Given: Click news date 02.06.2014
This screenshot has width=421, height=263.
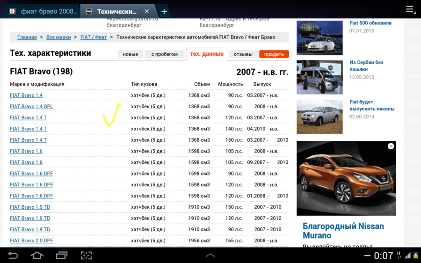Looking at the screenshot, I should (362, 117).
